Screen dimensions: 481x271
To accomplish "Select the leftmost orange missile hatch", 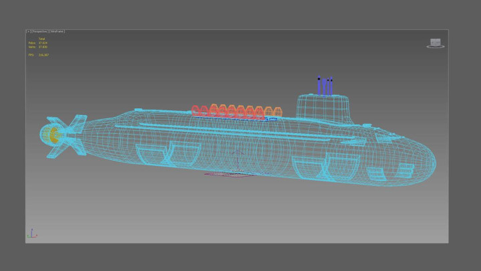I will (x=196, y=110).
